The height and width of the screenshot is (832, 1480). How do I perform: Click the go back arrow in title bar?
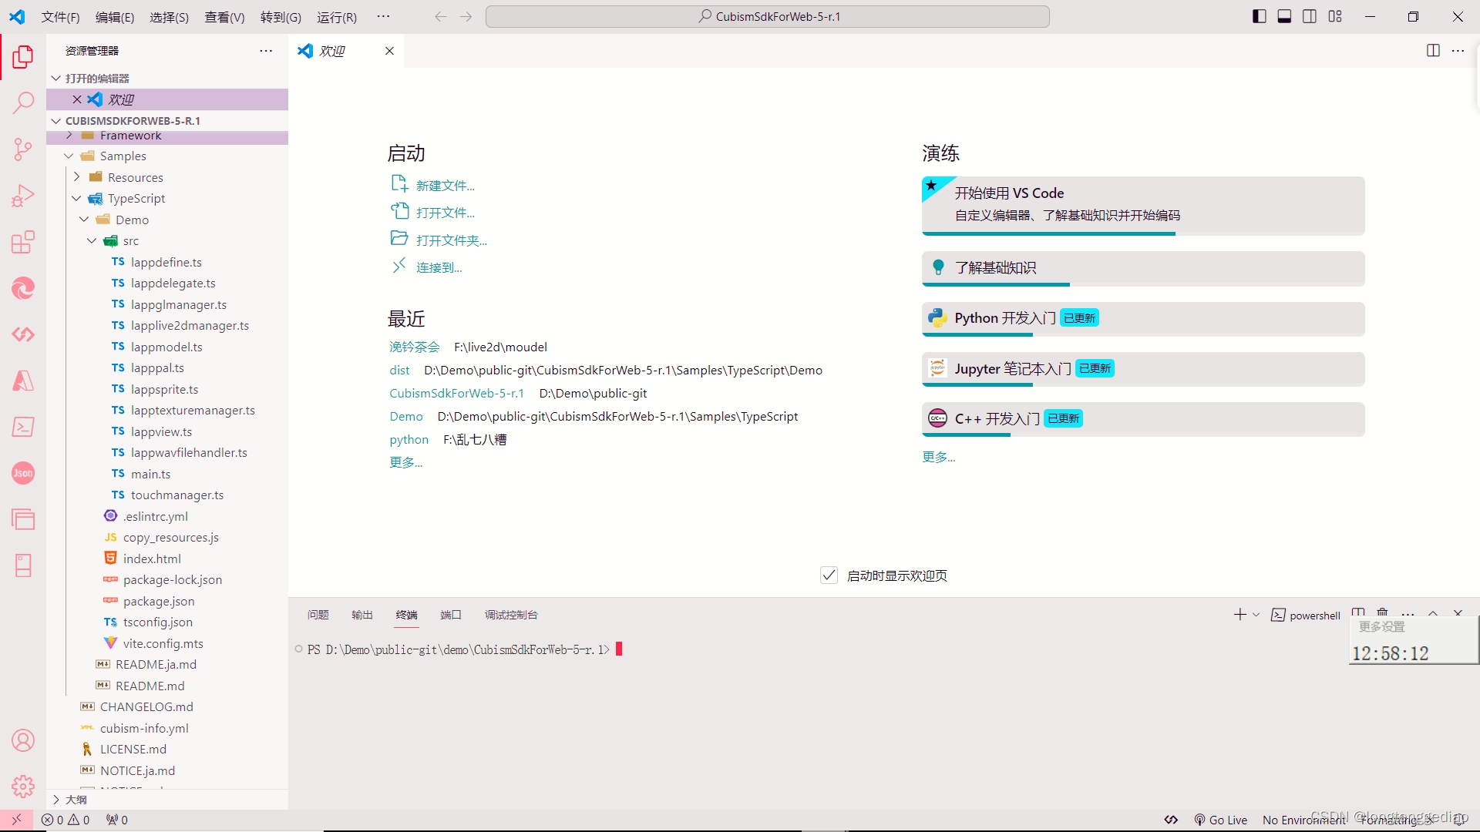(x=440, y=17)
